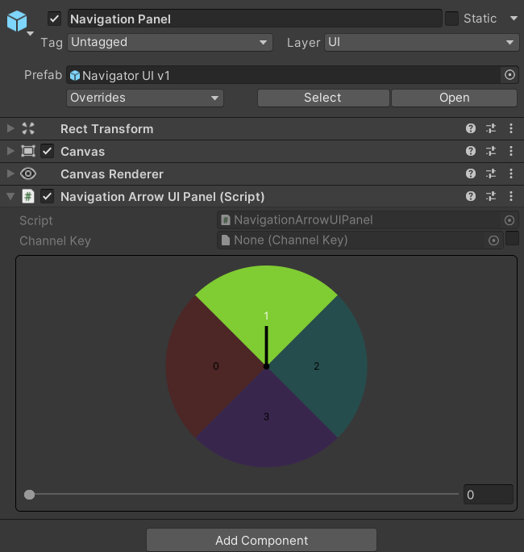Click the Navigation Panel name field
Viewport: 524px width, 552px height.
tap(255, 19)
